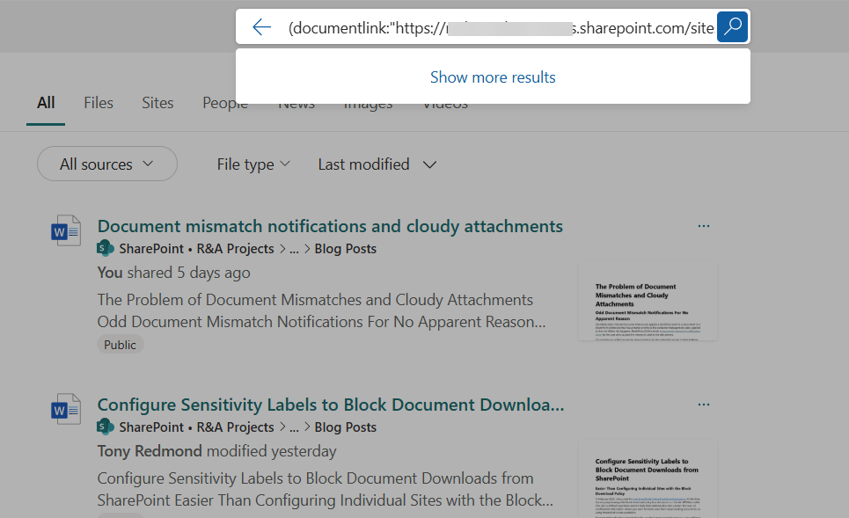
Task: Click Tony Redmond author name
Action: (x=150, y=451)
